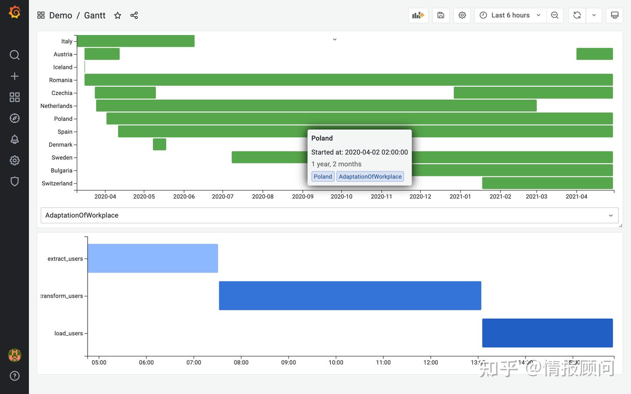631x394 pixels.
Task: Open the Last 6 hours time picker
Action: click(510, 15)
